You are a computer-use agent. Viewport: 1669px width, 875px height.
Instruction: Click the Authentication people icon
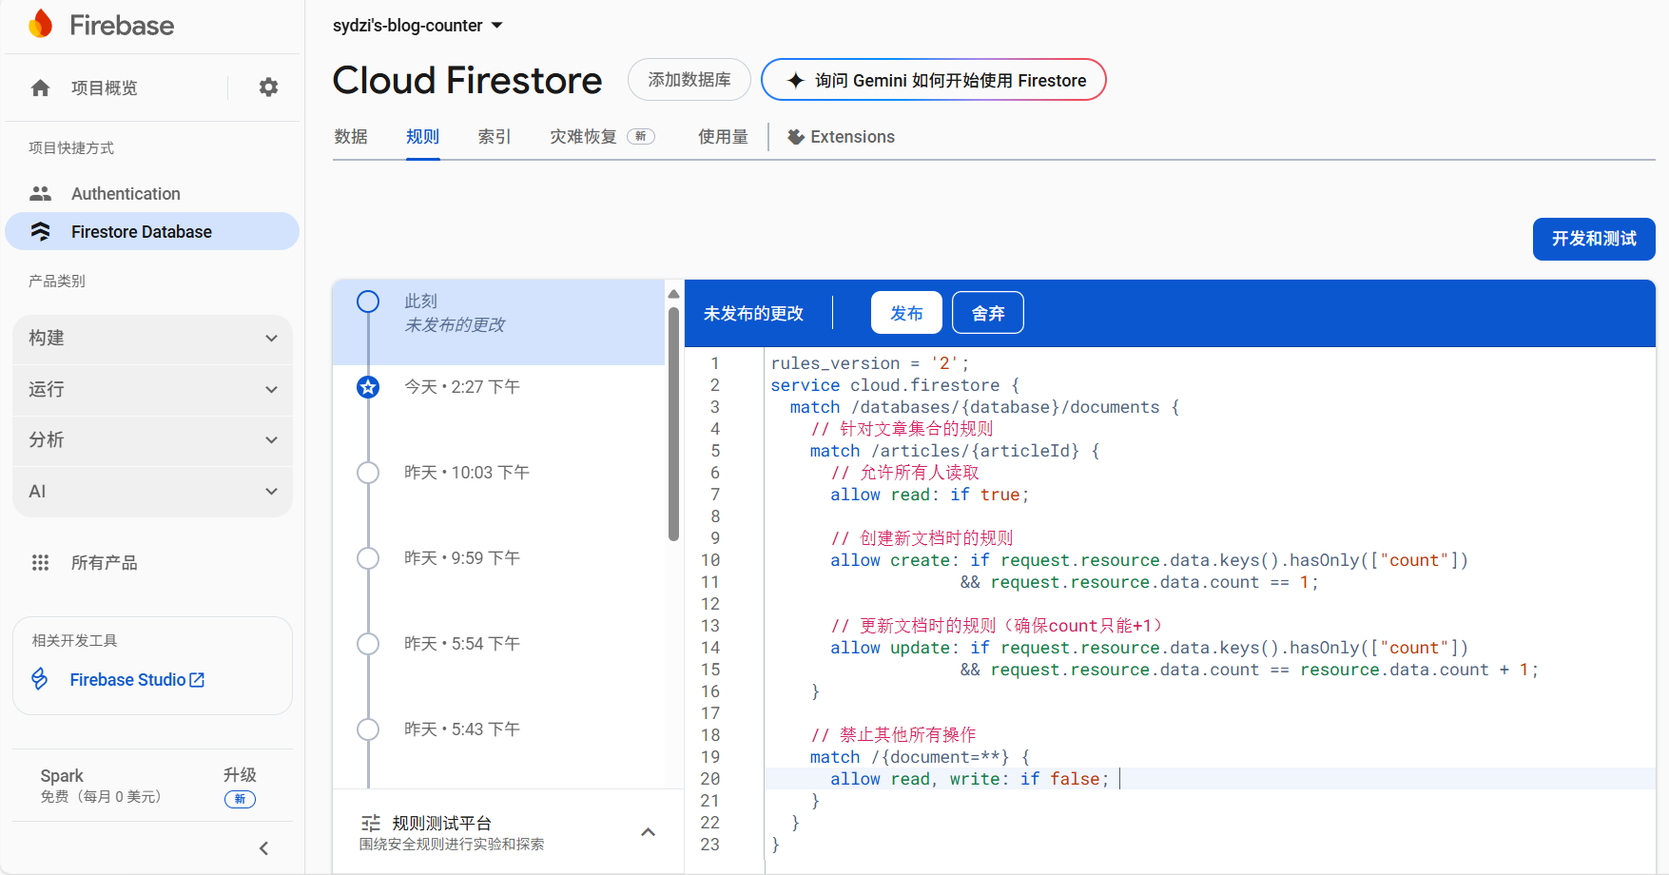[x=40, y=194]
